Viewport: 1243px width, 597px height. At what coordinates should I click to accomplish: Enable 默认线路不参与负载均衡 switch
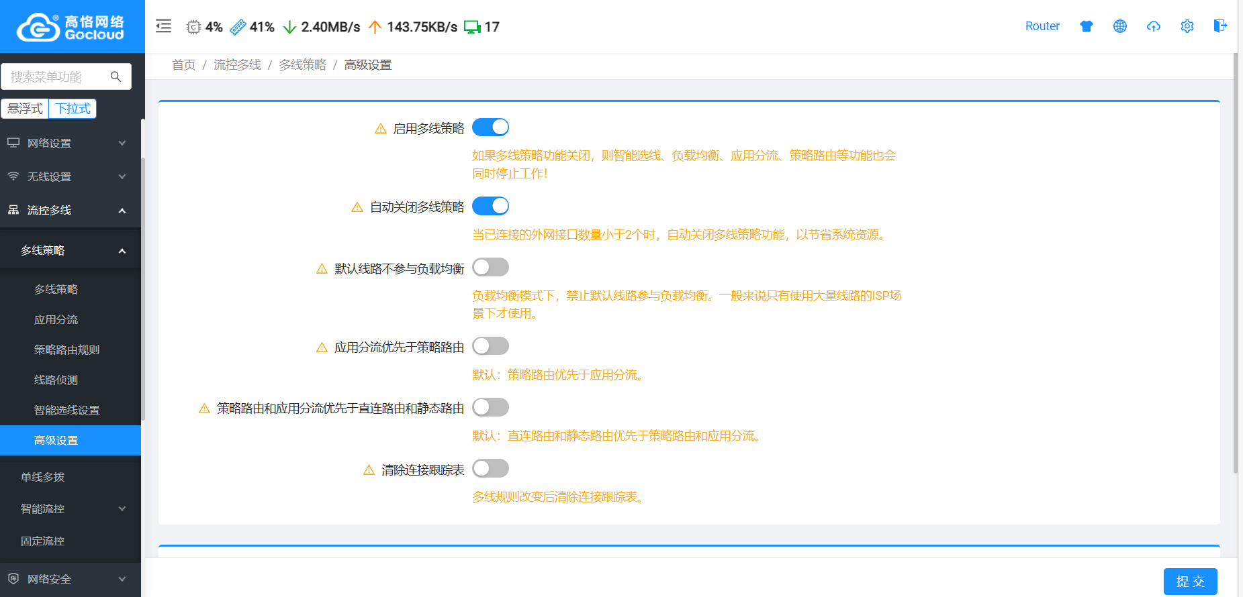(490, 267)
